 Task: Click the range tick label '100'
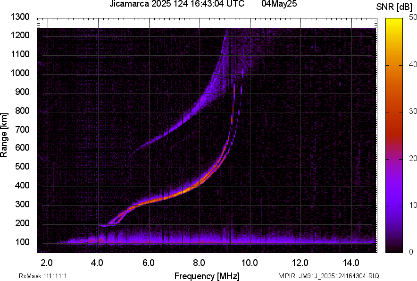coord(22,242)
